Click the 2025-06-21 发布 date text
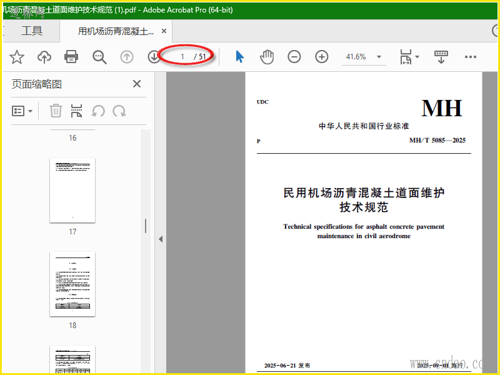 [287, 366]
